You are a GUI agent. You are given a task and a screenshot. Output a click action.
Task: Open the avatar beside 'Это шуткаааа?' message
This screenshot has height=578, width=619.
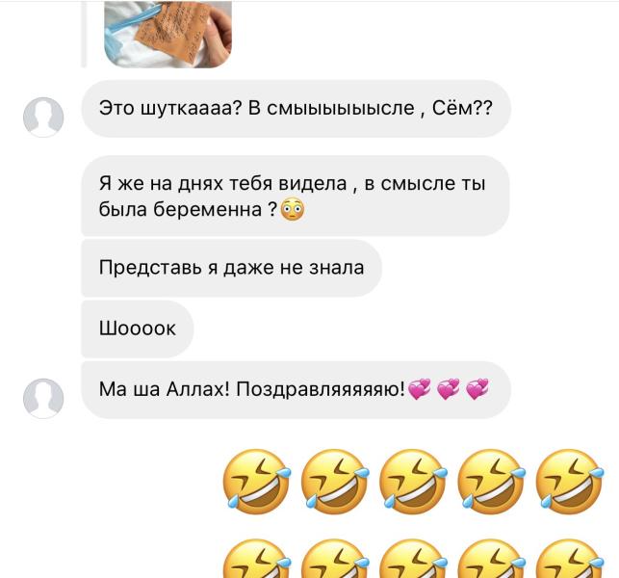(x=43, y=117)
